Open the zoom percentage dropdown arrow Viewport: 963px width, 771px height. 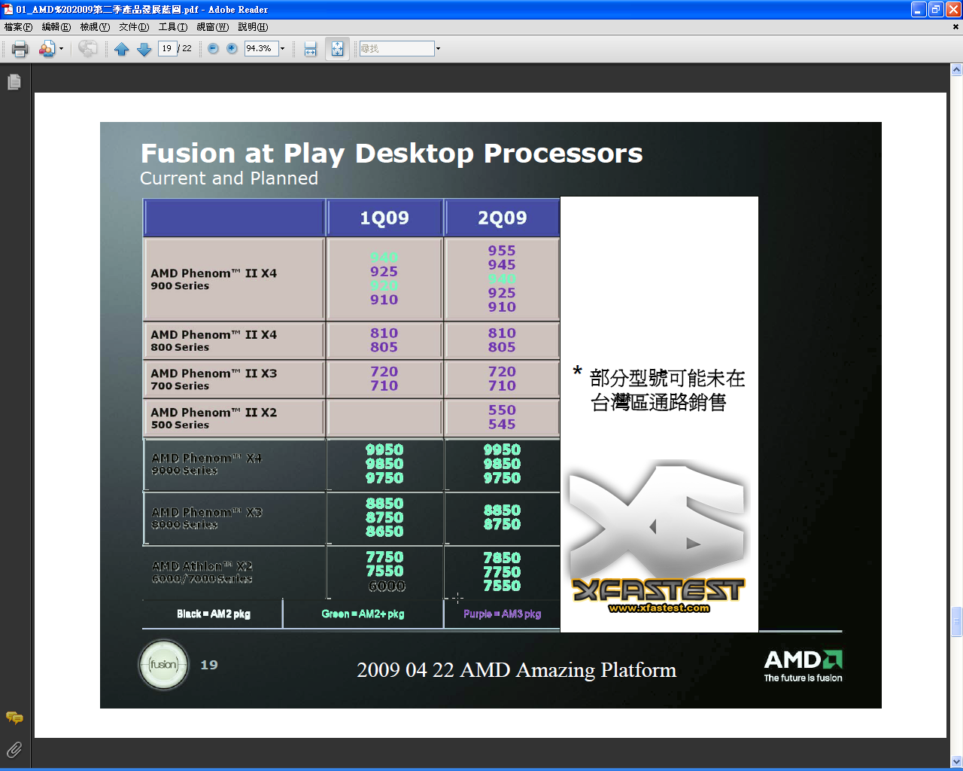tap(283, 49)
